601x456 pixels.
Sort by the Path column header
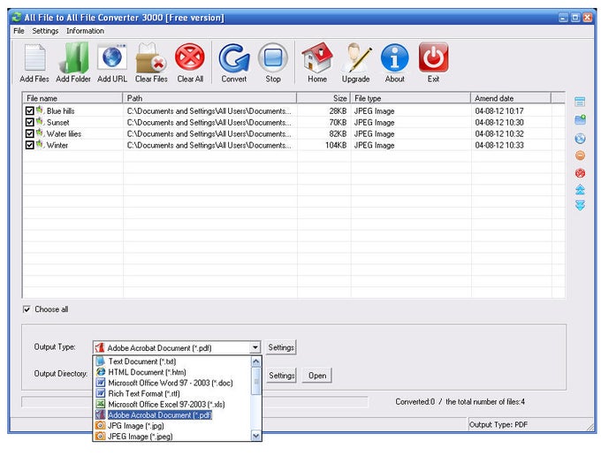click(209, 98)
